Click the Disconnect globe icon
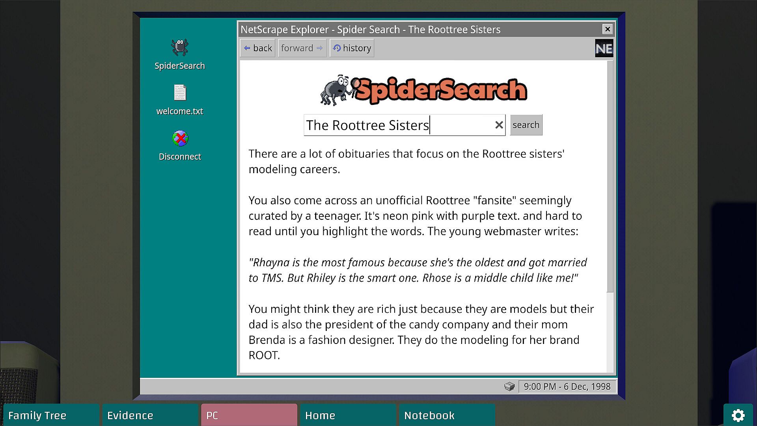The width and height of the screenshot is (757, 426). [x=180, y=139]
